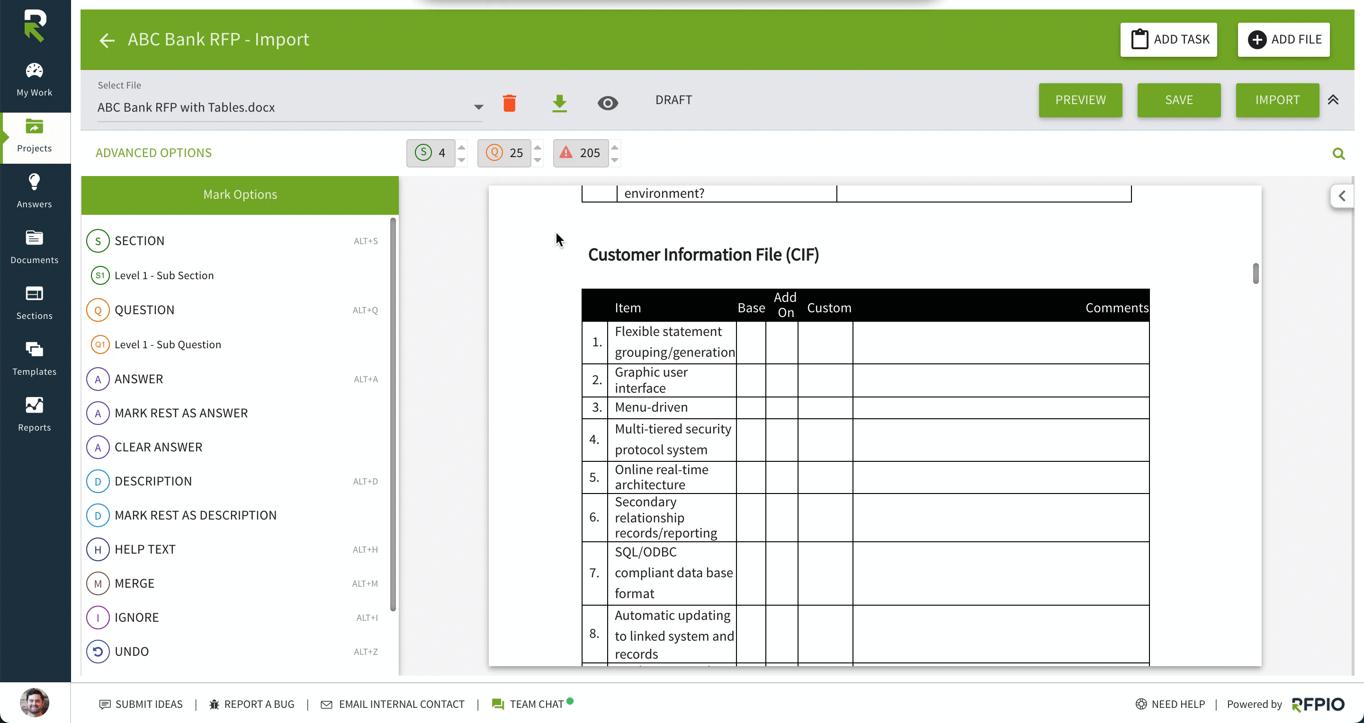The image size is (1364, 723).
Task: Click the ADD TASK button
Action: (x=1168, y=40)
